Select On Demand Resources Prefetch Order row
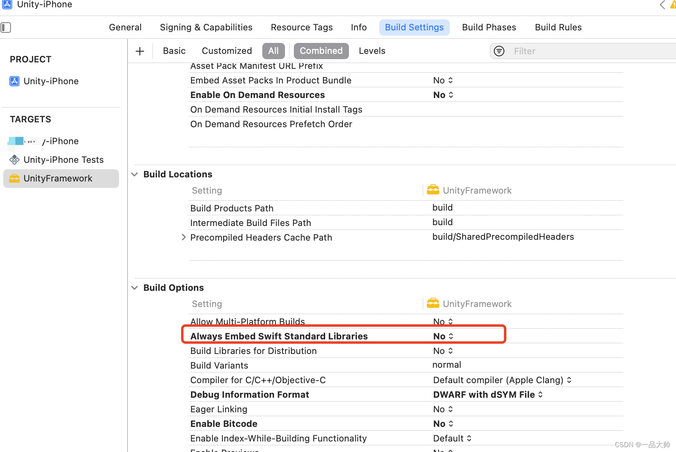This screenshot has width=676, height=452. [406, 124]
